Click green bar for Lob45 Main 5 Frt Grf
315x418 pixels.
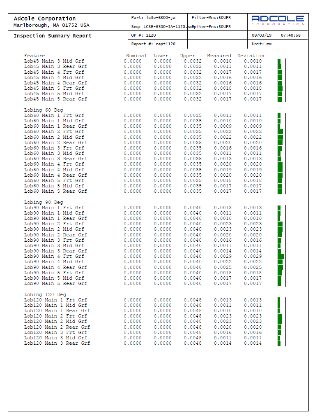(280, 88)
